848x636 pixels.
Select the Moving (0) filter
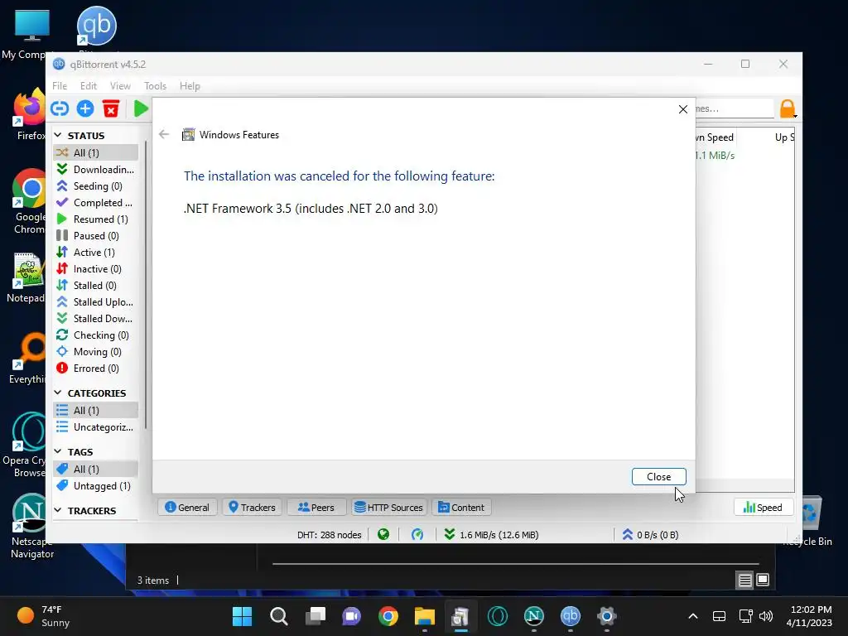click(x=96, y=351)
